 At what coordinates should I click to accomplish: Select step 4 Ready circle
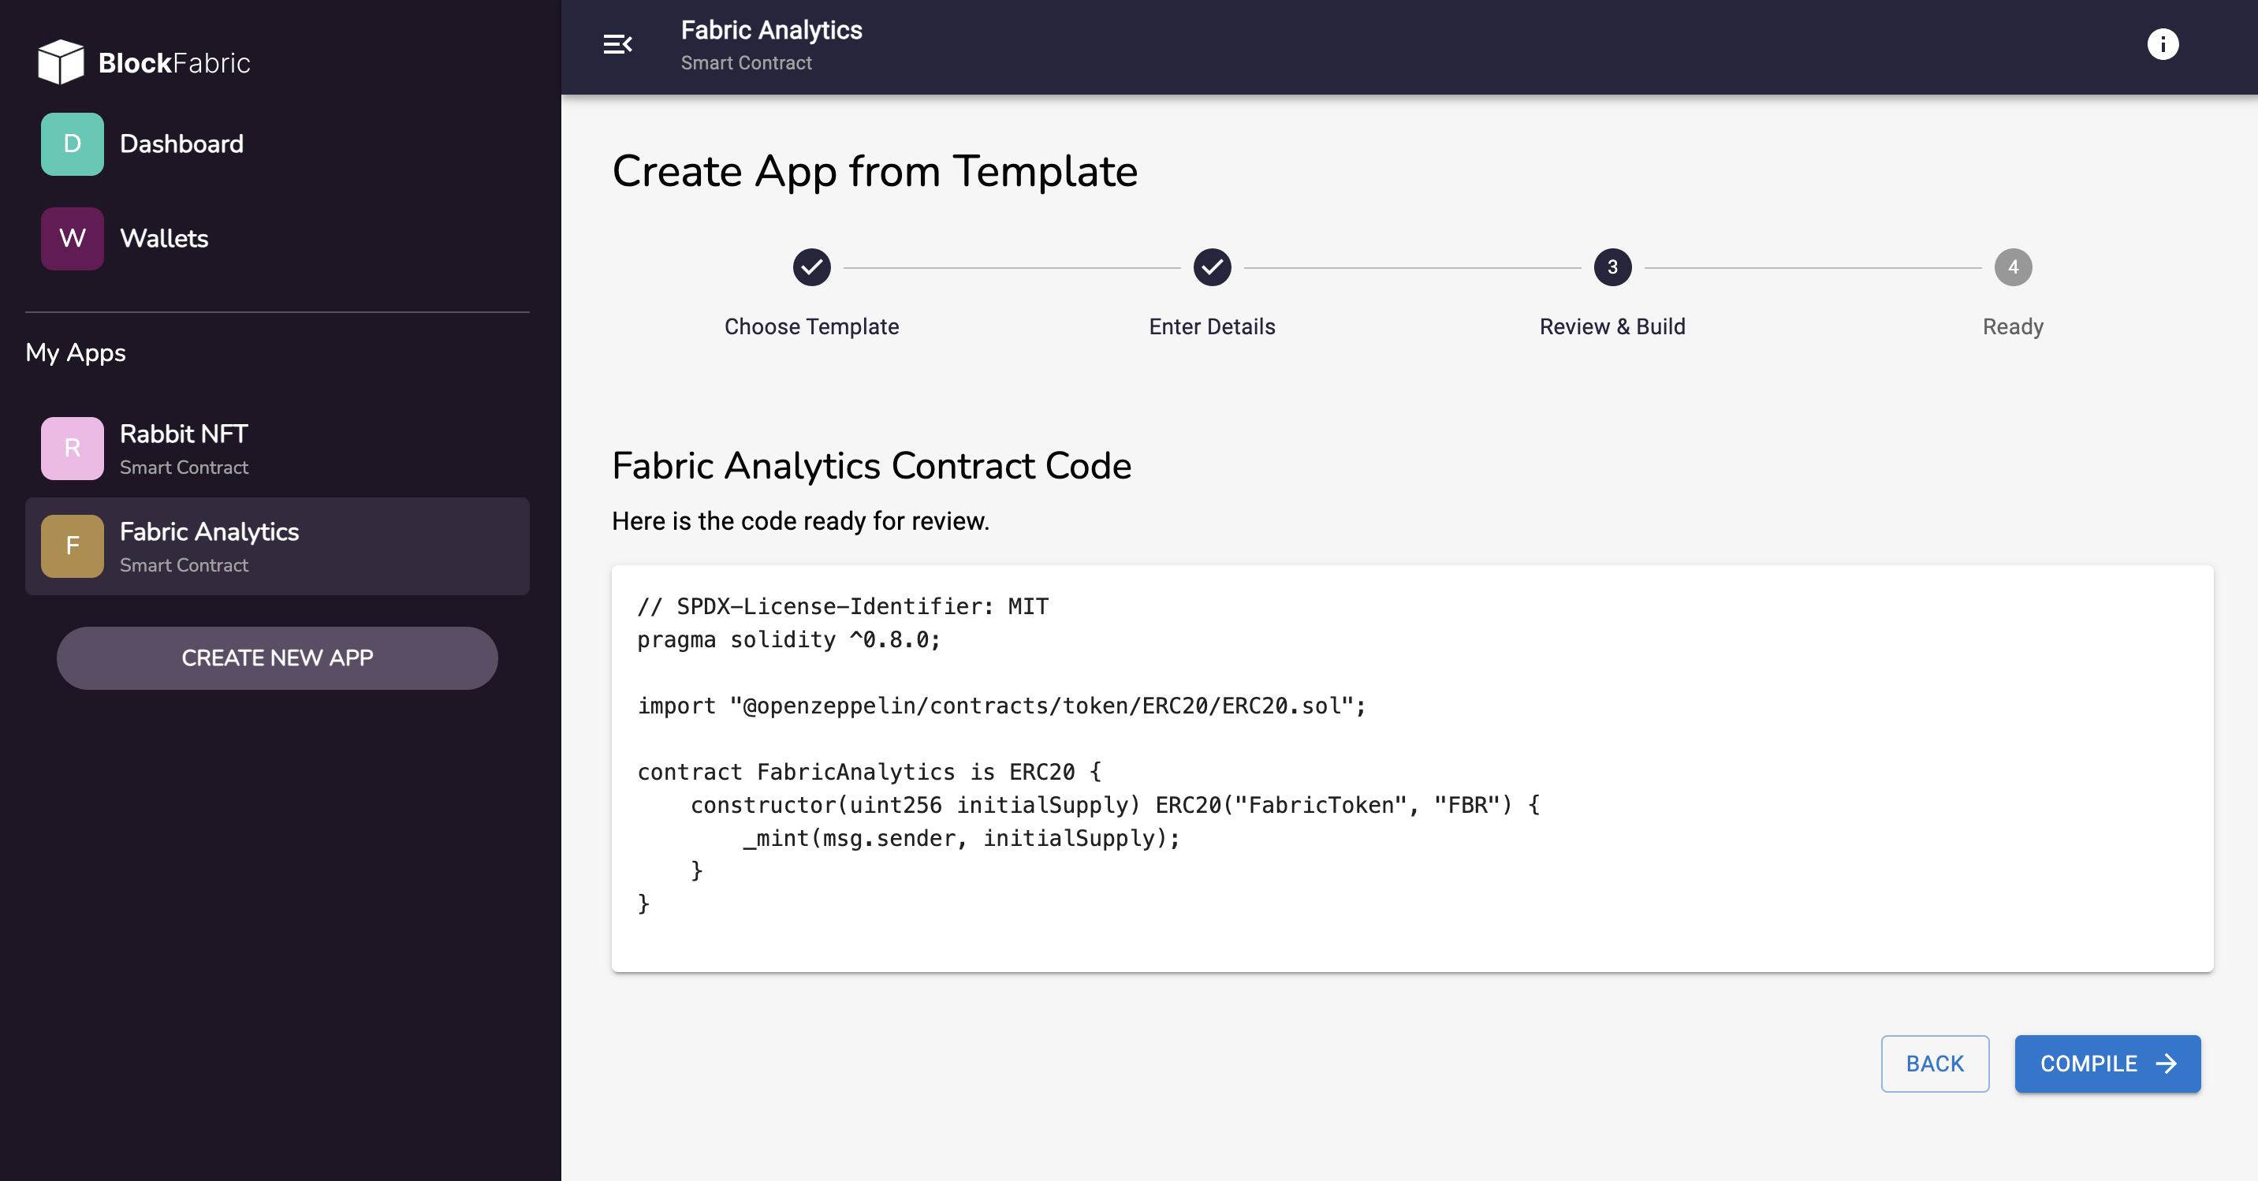[x=2013, y=267]
